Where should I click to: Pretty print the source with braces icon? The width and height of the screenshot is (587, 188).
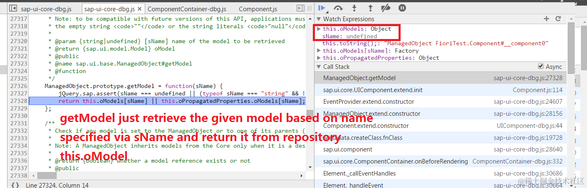point(15,185)
